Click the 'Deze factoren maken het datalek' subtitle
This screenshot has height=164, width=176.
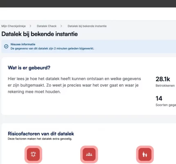point(40,139)
